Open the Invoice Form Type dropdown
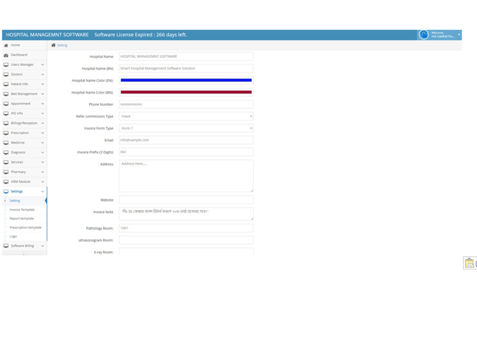This screenshot has height=357, width=477. (186, 128)
